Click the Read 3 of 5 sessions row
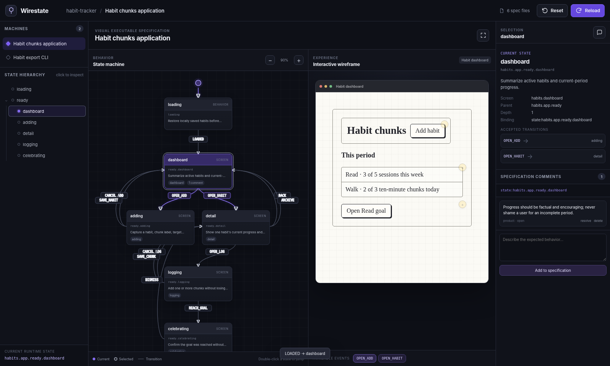This screenshot has width=610, height=366. [402, 175]
